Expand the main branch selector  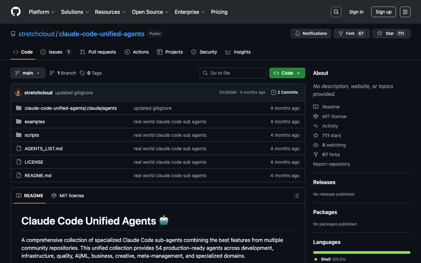[x=28, y=73]
